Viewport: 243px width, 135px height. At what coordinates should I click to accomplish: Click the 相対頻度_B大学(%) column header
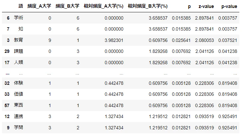(x=148, y=6)
